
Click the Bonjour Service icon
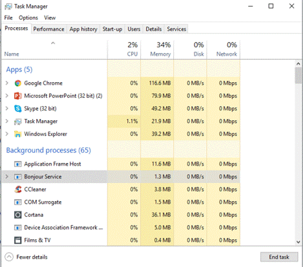(x=18, y=177)
